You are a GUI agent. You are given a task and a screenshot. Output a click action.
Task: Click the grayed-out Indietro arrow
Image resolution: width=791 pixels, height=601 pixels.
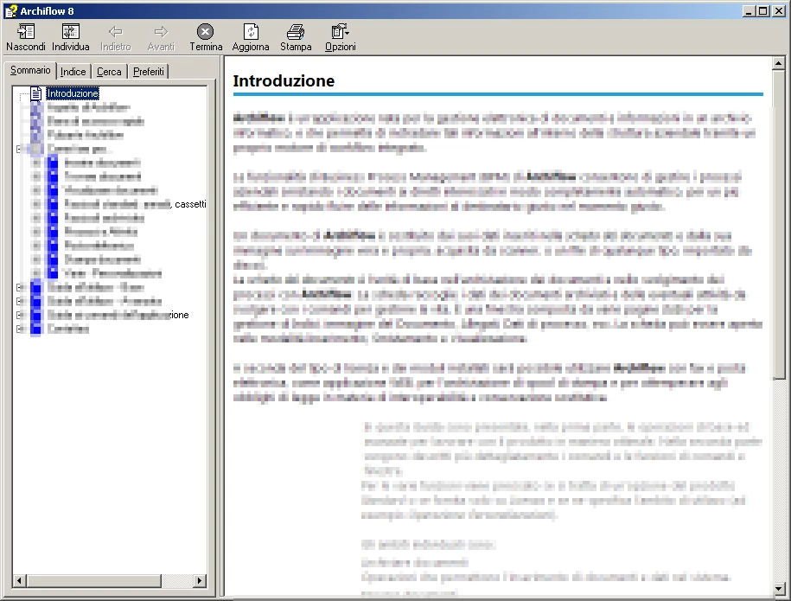click(x=116, y=32)
